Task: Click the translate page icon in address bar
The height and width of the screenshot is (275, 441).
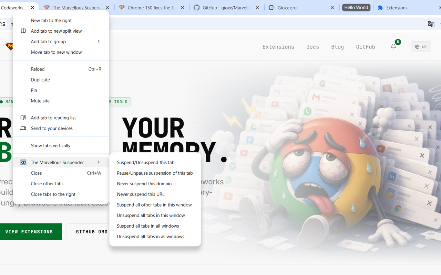Action: [431, 24]
